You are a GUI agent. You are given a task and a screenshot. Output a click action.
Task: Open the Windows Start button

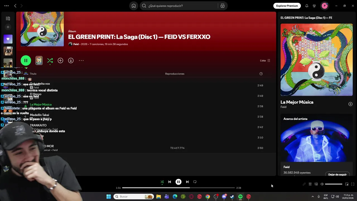point(108,197)
